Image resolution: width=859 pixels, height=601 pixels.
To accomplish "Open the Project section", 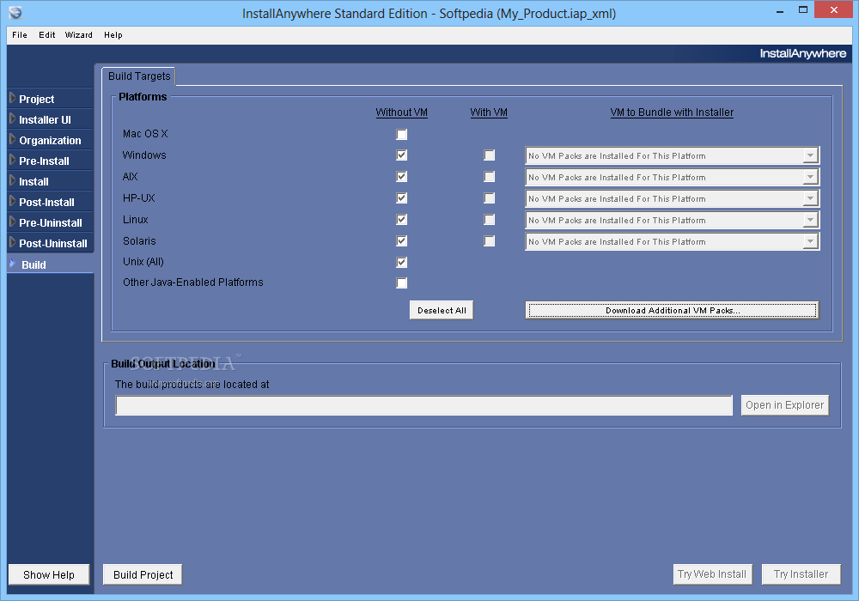I will (36, 99).
